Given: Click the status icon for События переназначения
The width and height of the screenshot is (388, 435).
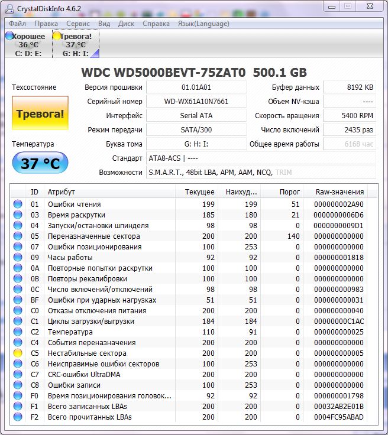Looking at the screenshot, I should [x=18, y=342].
